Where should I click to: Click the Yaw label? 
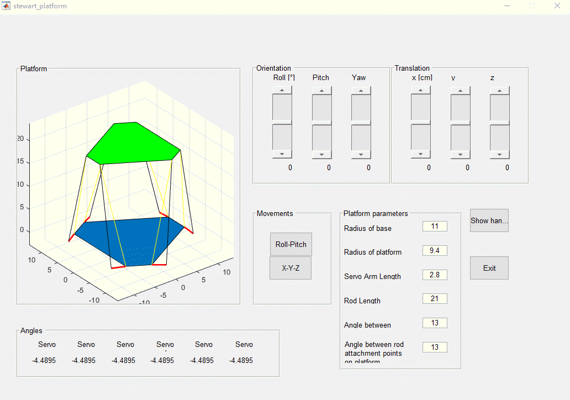pos(358,77)
